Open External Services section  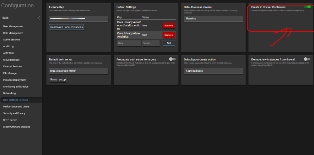pos(13,66)
